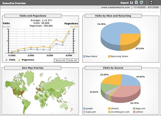Select the orange (direct) source pie slice

tap(113, 80)
